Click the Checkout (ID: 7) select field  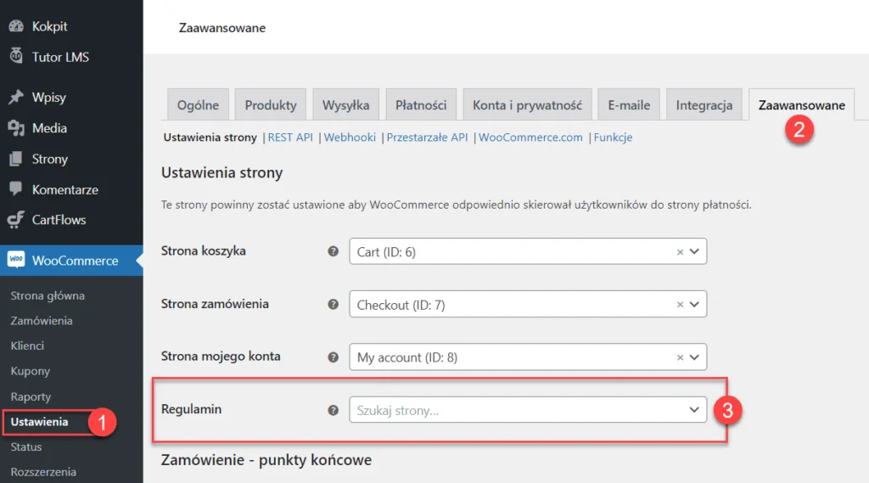528,304
